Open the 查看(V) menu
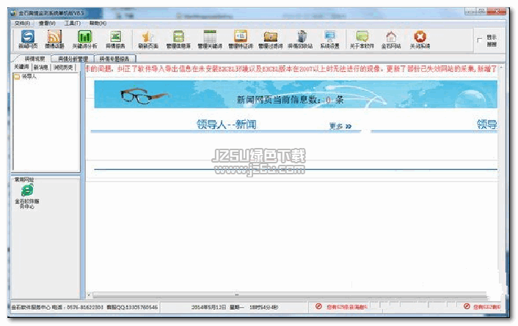Viewport: 518px width, 326px height. (47, 23)
